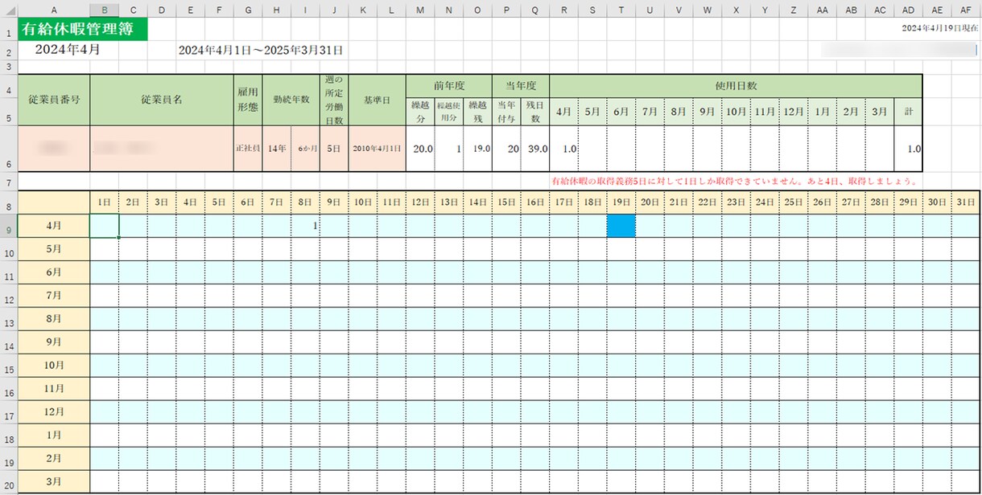
Task: Select the 31日 day header cell
Action: tap(966, 203)
